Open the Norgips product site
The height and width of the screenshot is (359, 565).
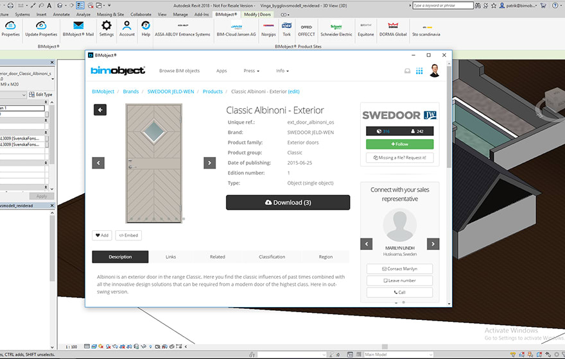click(268, 29)
